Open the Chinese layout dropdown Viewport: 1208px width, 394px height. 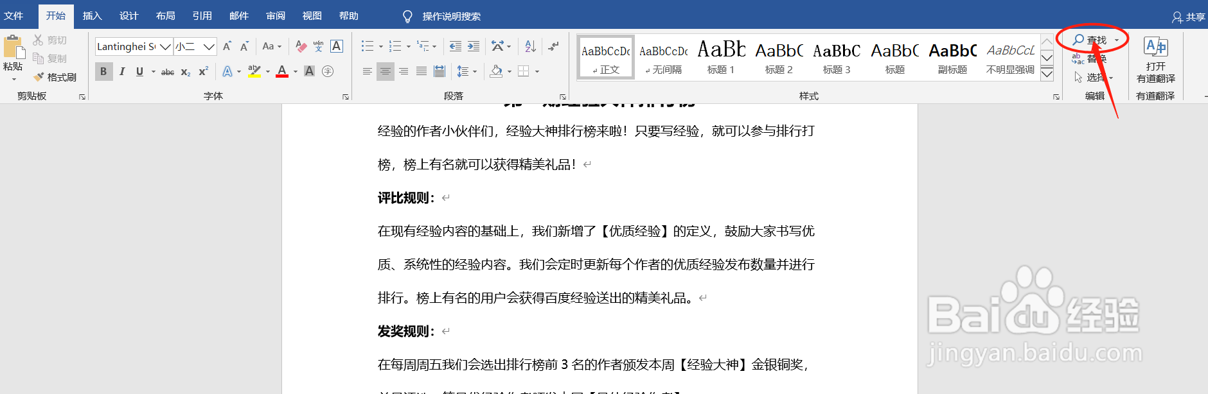(501, 46)
